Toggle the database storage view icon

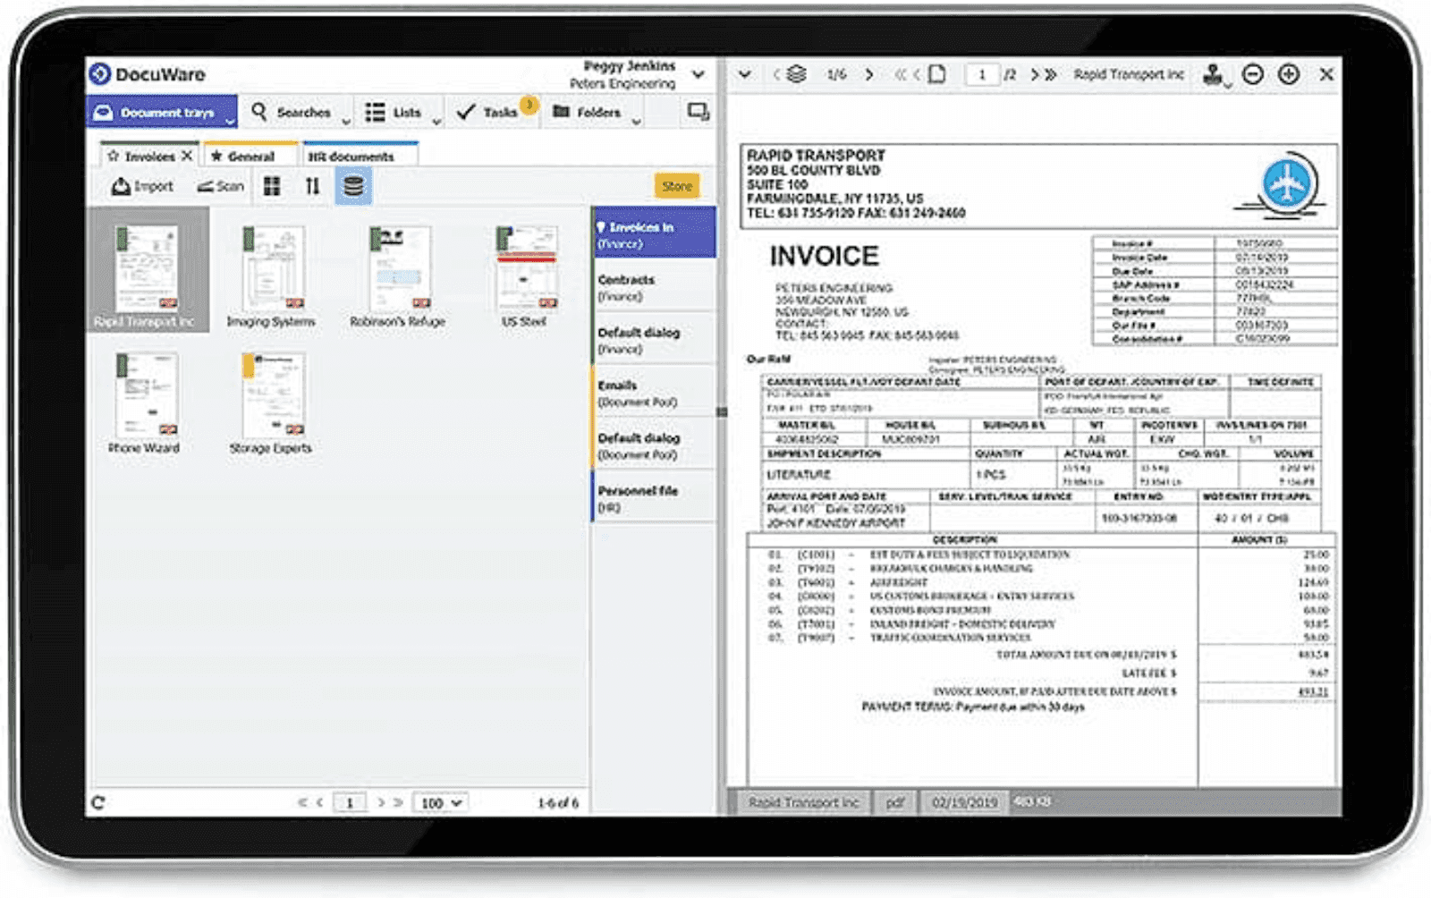(x=352, y=187)
